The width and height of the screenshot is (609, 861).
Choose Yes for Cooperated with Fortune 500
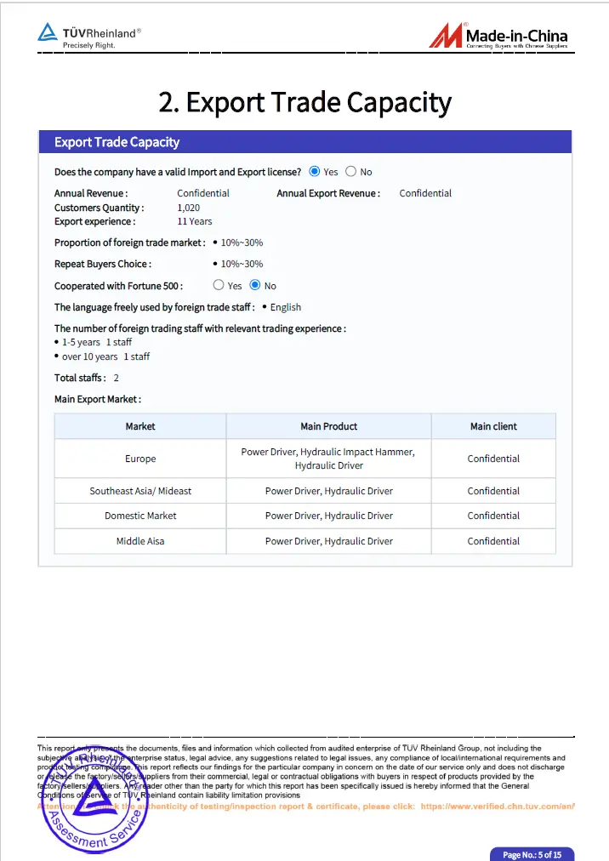coord(219,285)
